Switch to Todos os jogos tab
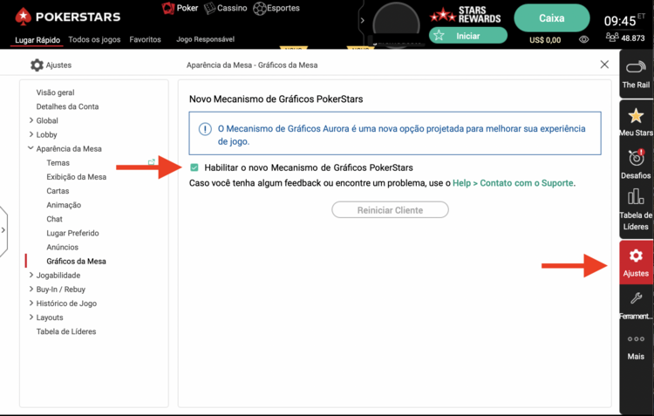 (94, 39)
